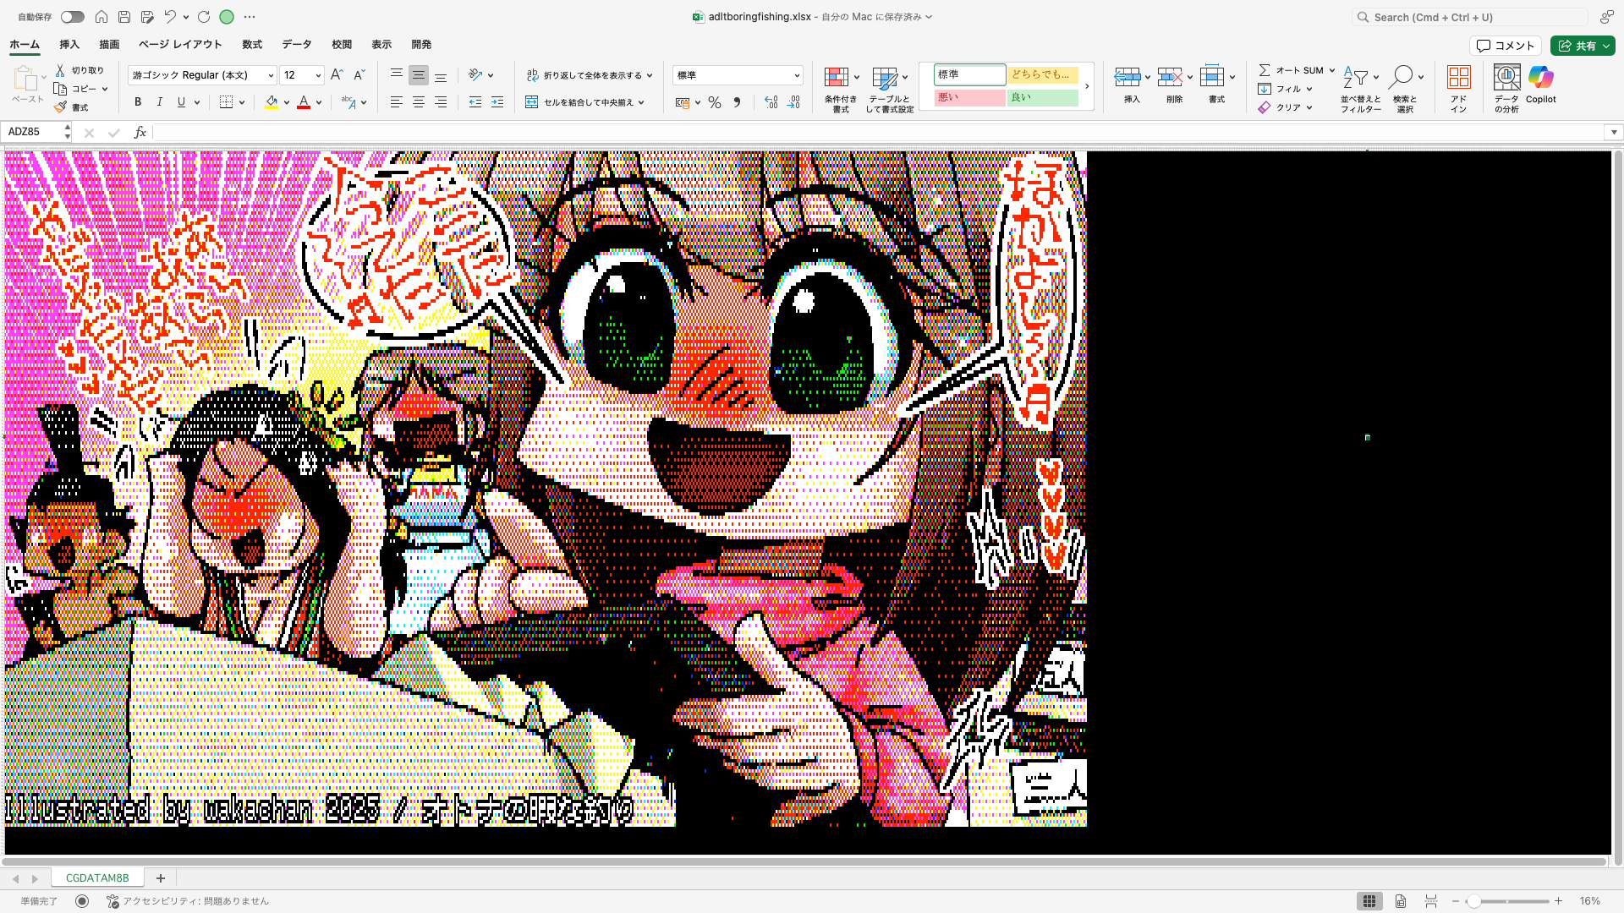Toggle top vertical alignment
The width and height of the screenshot is (1624, 913).
[396, 75]
